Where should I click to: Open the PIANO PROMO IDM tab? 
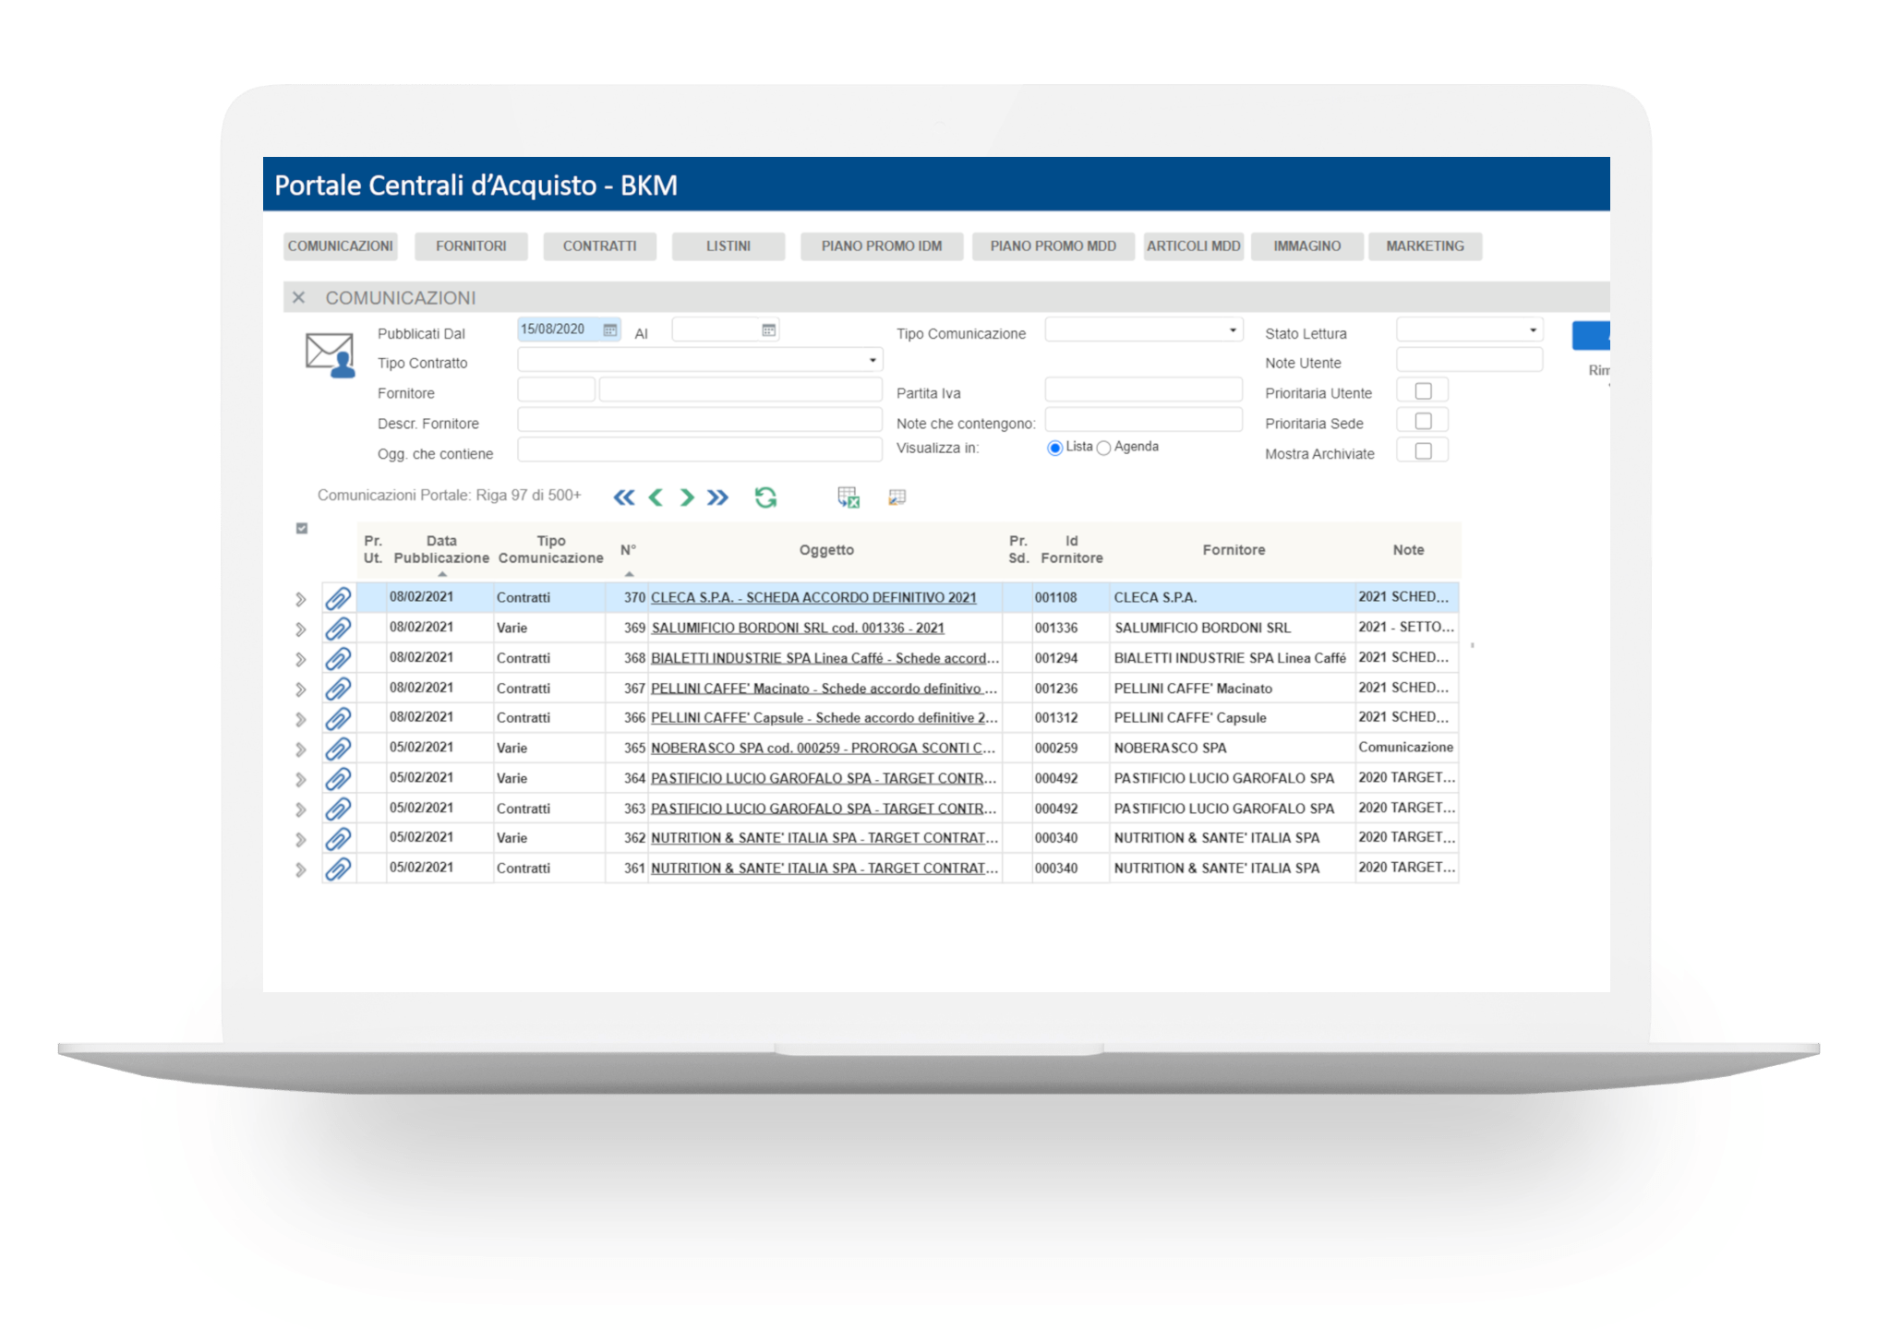point(882,246)
